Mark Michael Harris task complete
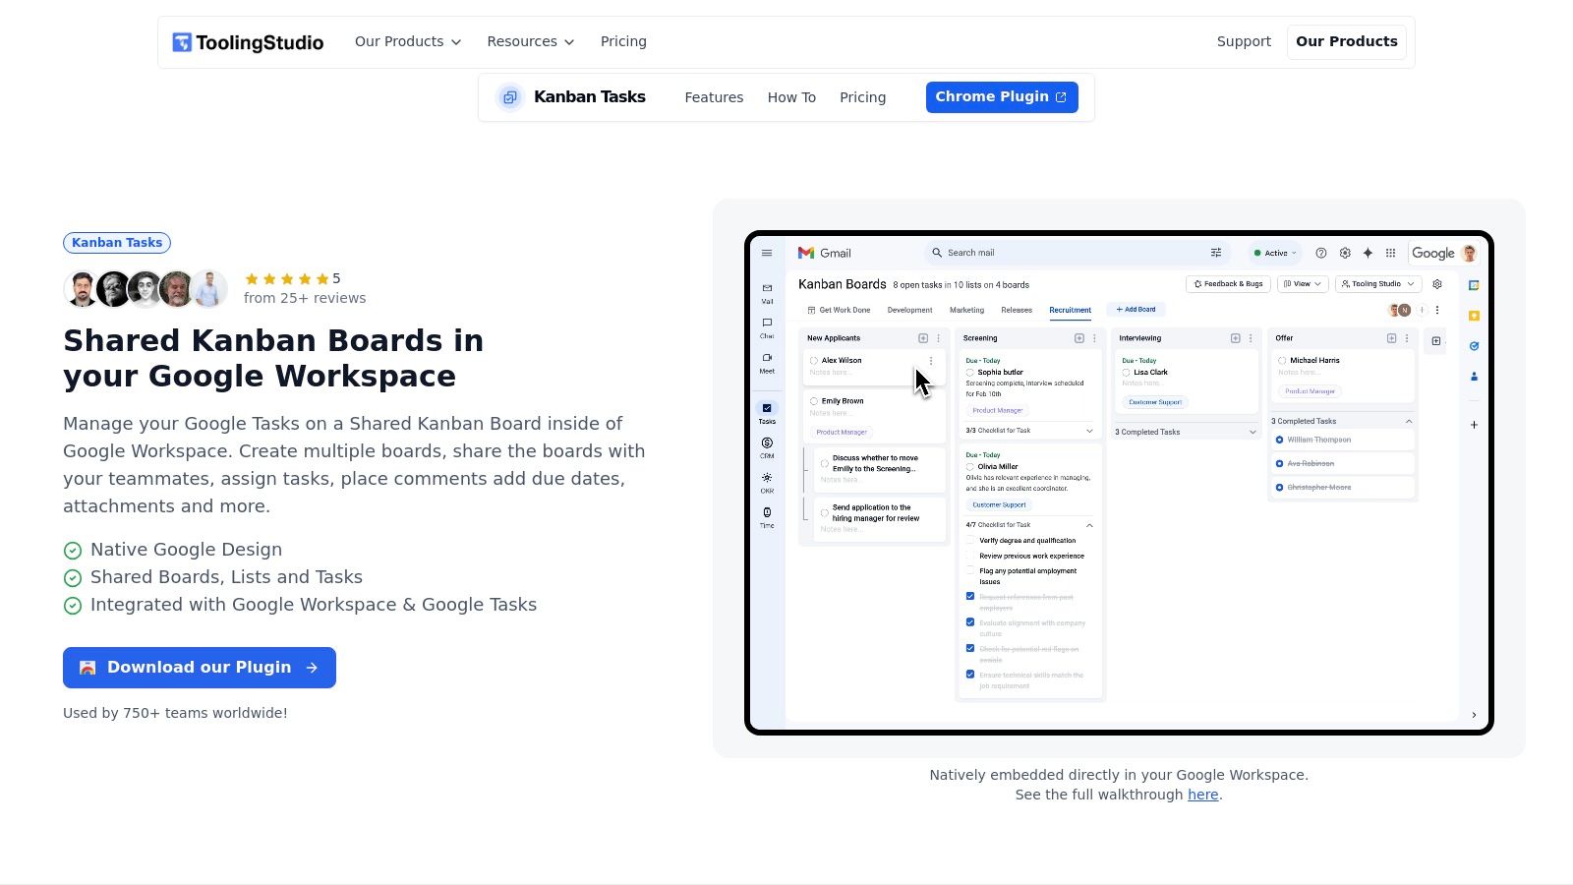 1283,361
